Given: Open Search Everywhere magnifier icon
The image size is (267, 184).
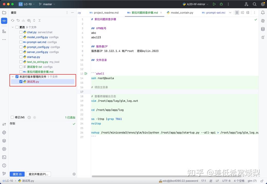Looking at the screenshot, I should click(255, 4).
